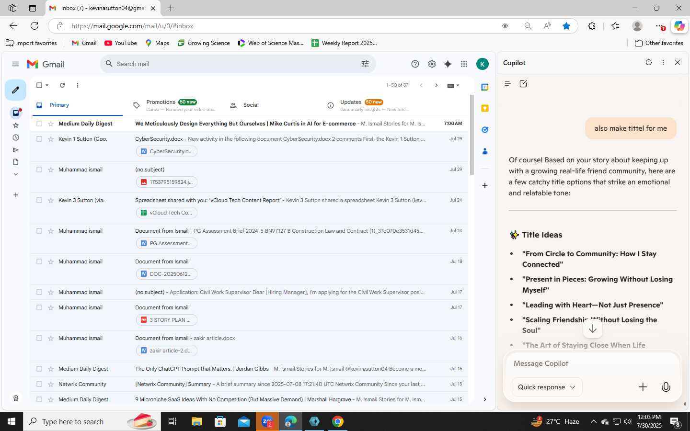Click the Message Copilot input box
690x431 pixels.
pyautogui.click(x=593, y=363)
